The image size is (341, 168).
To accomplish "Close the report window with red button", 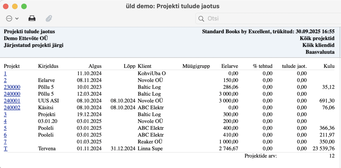I will click(x=6, y=6).
